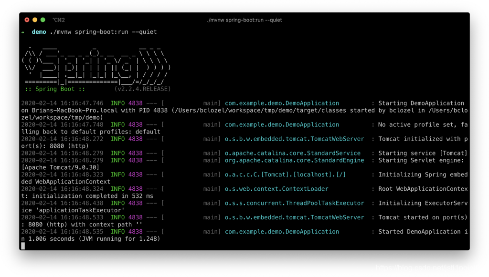This screenshot has height=277, width=489.
Task: Click 'lling back to default profiles: default'
Action: (91, 132)
